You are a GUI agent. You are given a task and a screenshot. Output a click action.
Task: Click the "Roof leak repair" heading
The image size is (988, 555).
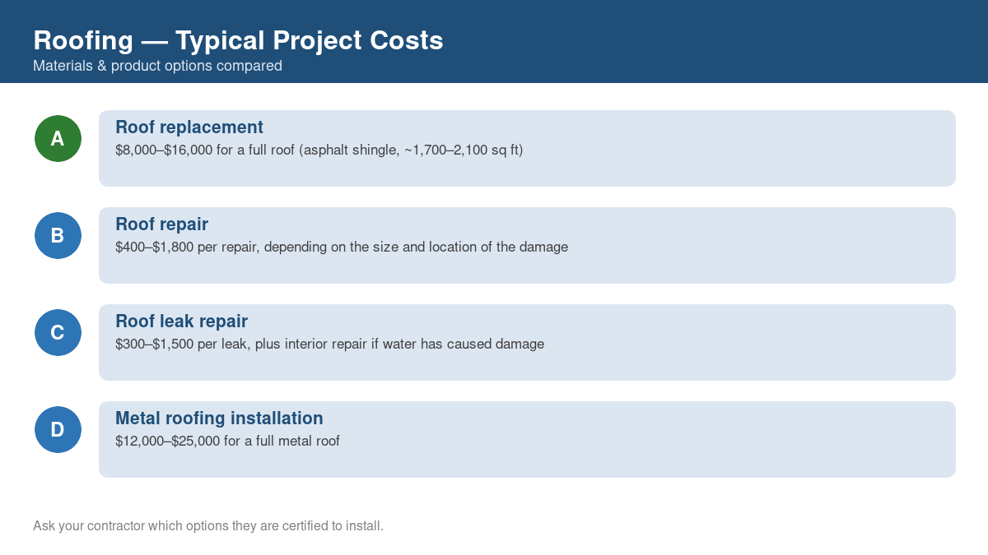(181, 321)
